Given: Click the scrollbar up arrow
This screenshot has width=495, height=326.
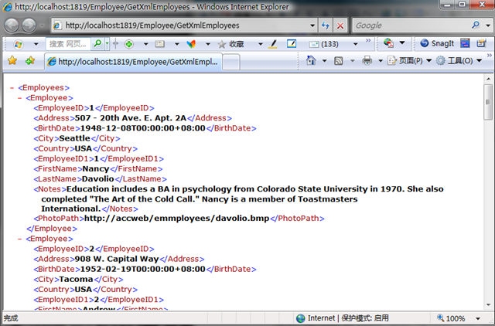Looking at the screenshot, I should coord(488,79).
